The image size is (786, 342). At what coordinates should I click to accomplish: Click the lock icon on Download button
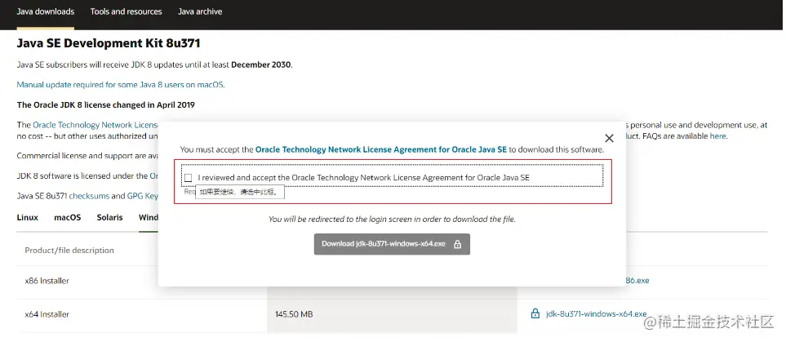point(456,244)
